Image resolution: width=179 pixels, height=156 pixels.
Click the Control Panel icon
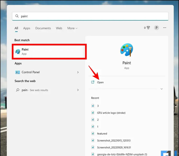click(18, 72)
